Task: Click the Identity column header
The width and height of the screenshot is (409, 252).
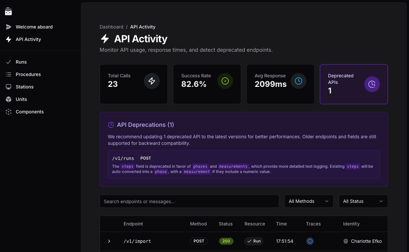Action: (x=351, y=224)
